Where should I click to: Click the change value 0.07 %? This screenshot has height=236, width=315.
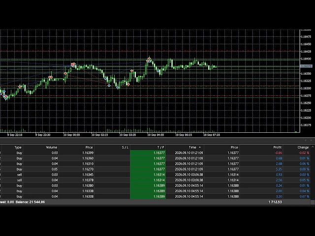pos(304,197)
